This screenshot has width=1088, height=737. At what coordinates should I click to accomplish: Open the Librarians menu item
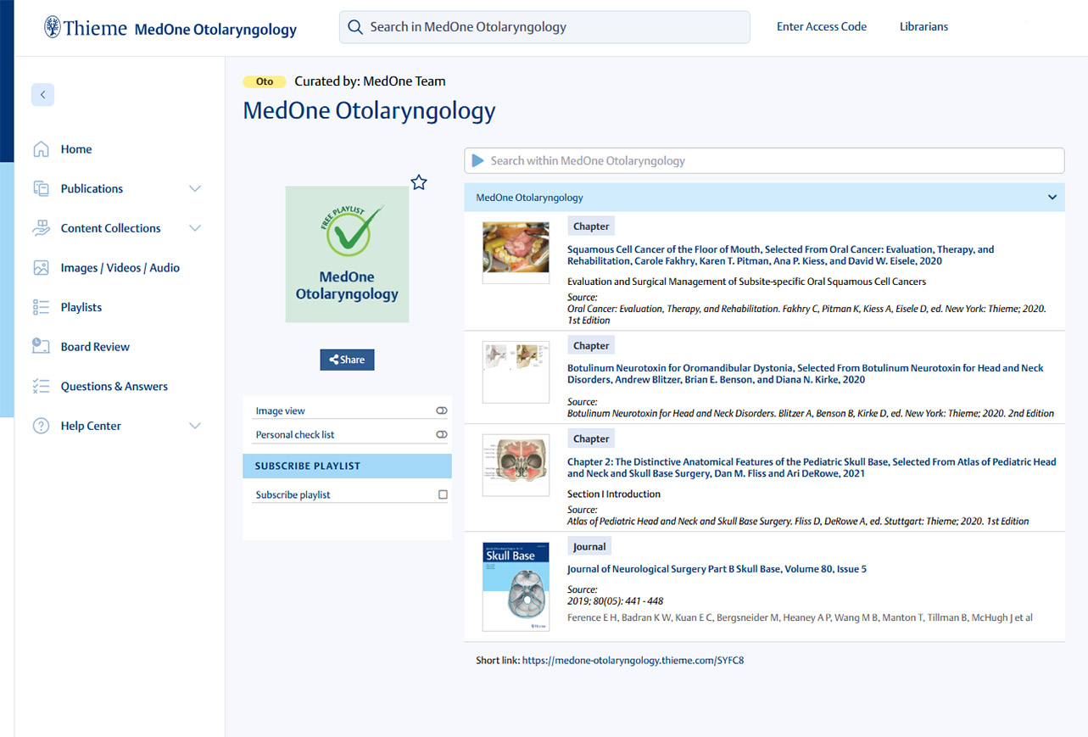[x=923, y=26]
